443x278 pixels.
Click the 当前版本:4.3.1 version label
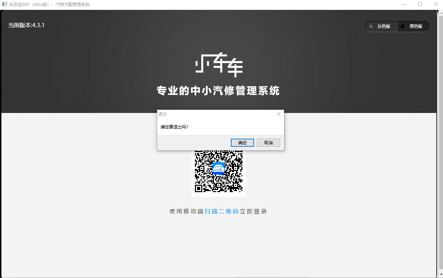coord(26,25)
